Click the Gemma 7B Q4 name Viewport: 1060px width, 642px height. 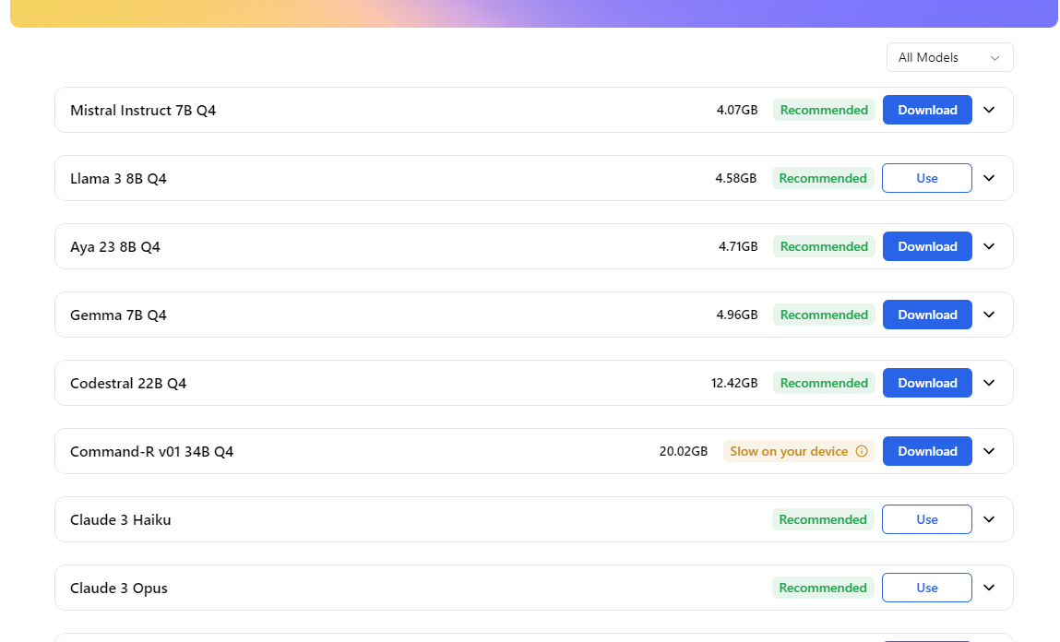(118, 315)
